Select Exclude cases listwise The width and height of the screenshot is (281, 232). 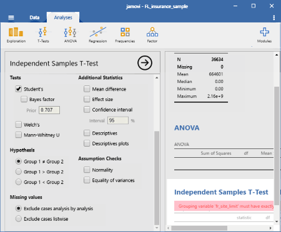pos(19,219)
